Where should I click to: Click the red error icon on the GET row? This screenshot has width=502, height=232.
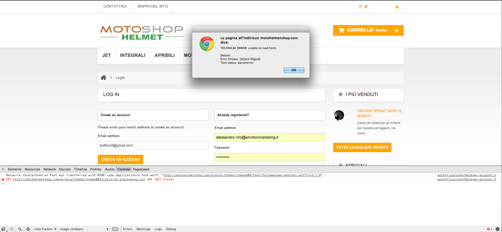click(3, 180)
